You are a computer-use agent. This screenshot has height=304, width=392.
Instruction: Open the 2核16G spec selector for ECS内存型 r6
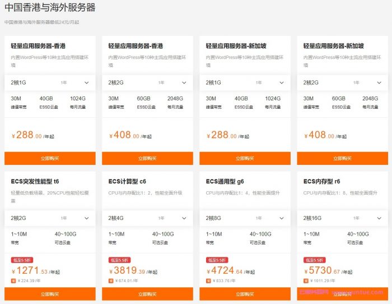342,218
